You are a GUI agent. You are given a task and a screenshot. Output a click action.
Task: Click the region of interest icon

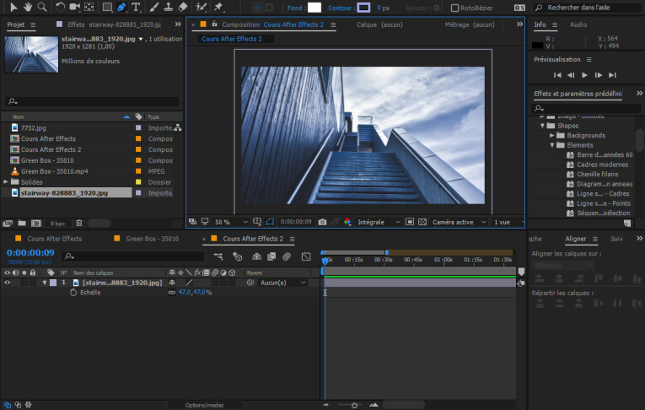pyautogui.click(x=410, y=222)
